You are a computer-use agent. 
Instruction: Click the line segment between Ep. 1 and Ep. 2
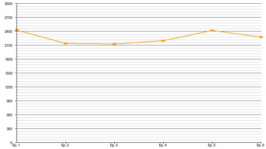pos(41,37)
